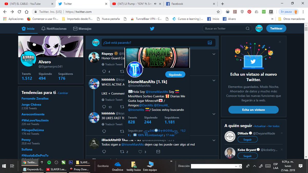Click the add image icon in compose box
Viewport: 308px width, 173px height.
click(x=210, y=43)
